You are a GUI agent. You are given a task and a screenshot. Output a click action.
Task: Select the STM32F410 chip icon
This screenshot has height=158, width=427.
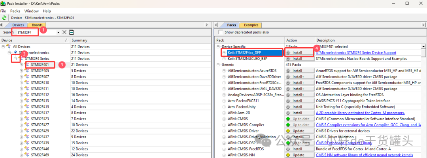point(27,82)
